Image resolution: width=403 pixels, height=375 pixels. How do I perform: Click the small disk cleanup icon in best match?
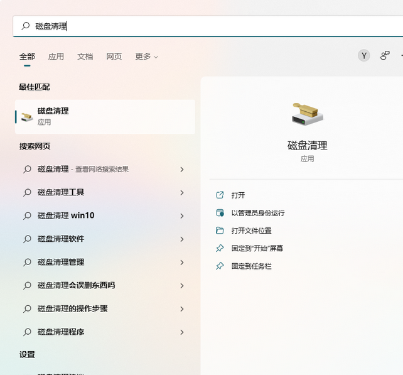coord(27,117)
